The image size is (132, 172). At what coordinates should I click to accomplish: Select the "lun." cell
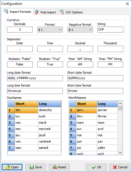click(26, 116)
